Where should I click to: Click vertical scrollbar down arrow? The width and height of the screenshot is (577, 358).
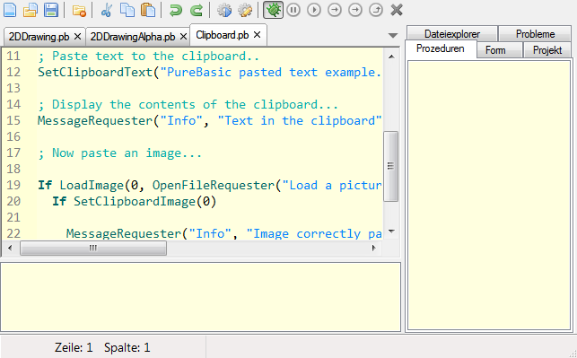pos(391,231)
